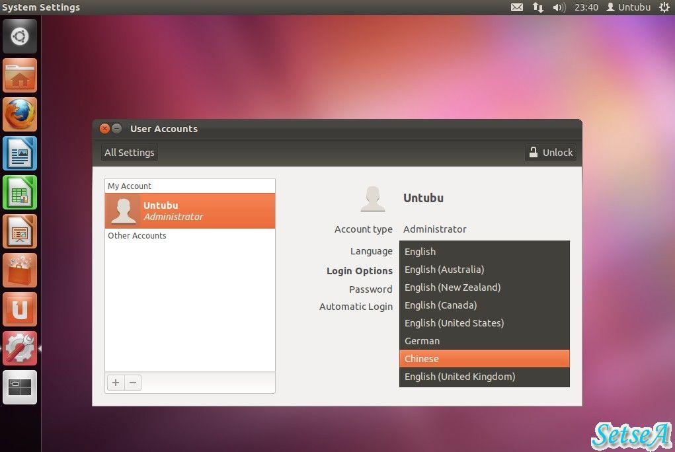
Task: Open System Settings wrench and gear icon
Action: [x=20, y=348]
